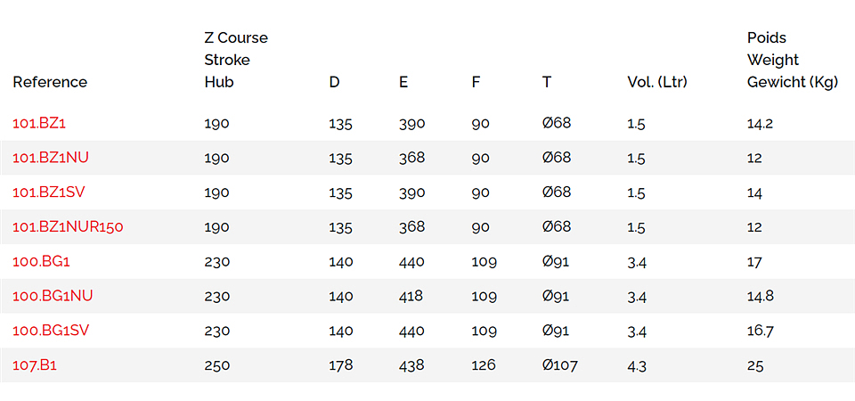Viewport: 855px width, 401px height.
Task: Select the 418 value in column E
Action: pos(411,296)
